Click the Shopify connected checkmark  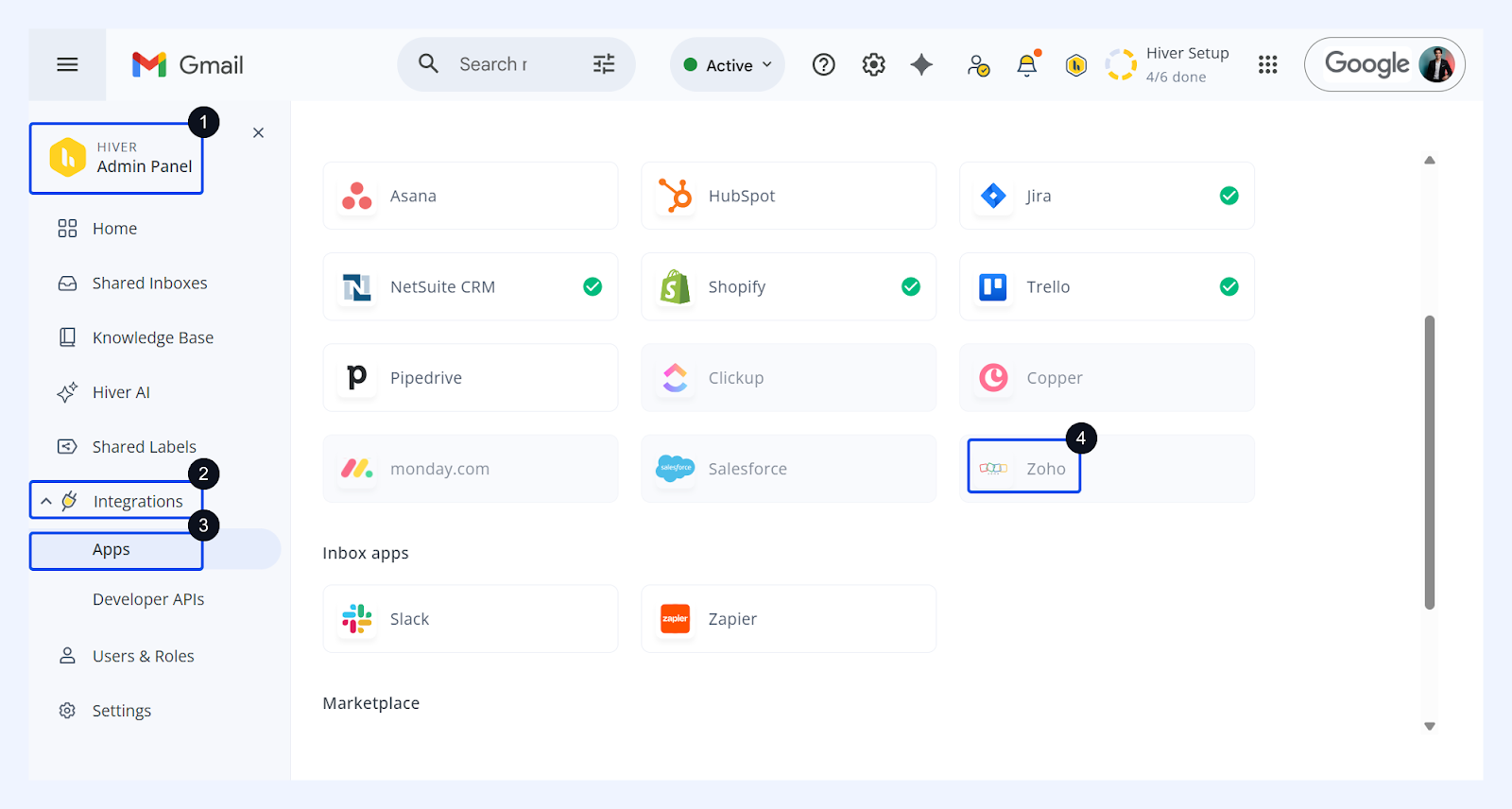pos(911,286)
